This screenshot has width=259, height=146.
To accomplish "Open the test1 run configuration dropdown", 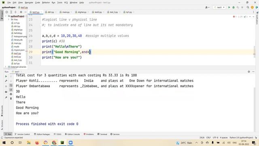I will [x=219, y=7].
